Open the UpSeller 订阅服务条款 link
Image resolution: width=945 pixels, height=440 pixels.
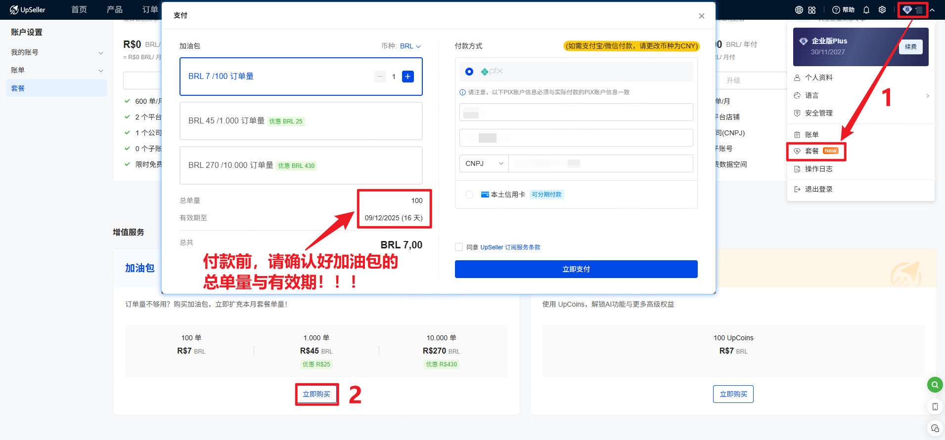click(510, 247)
